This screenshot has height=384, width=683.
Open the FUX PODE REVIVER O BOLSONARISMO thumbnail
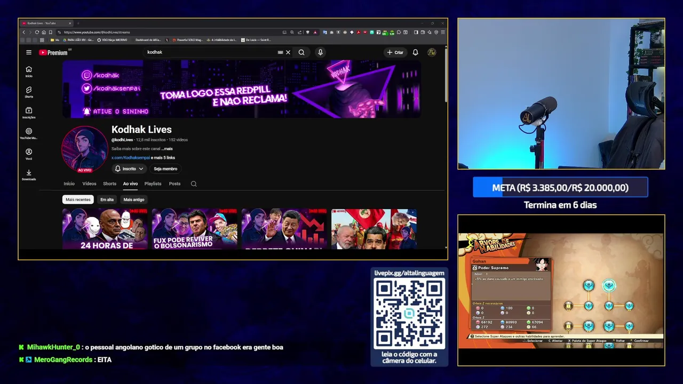(x=195, y=229)
